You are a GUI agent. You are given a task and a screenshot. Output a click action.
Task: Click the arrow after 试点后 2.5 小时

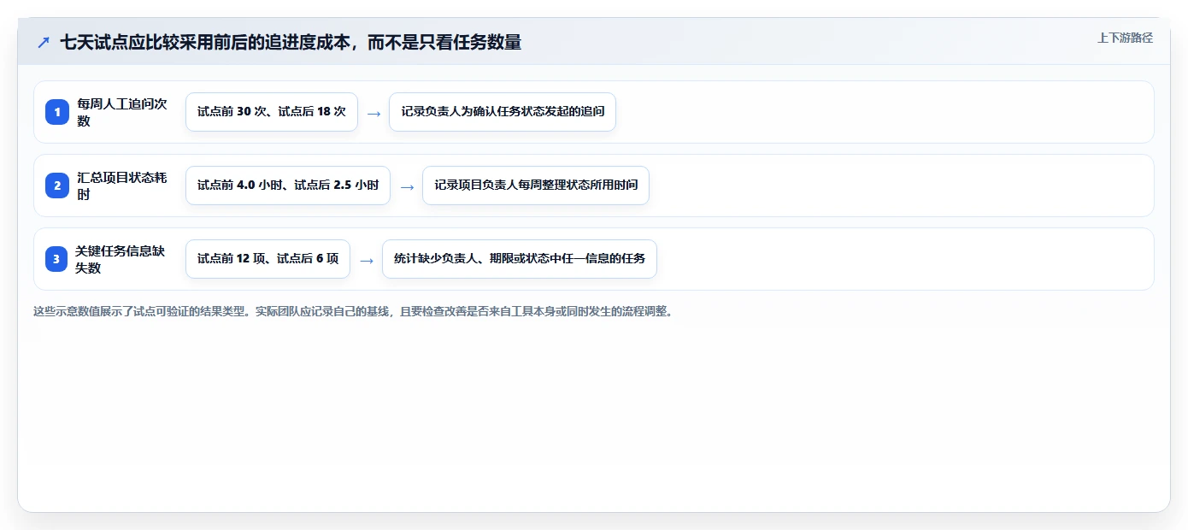407,186
